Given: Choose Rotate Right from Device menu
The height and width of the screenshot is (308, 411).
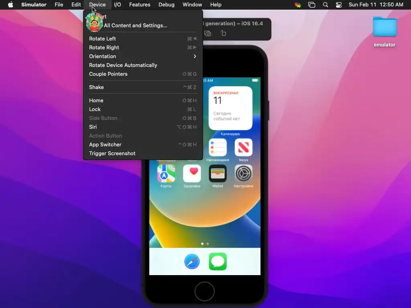Looking at the screenshot, I should (143, 48).
